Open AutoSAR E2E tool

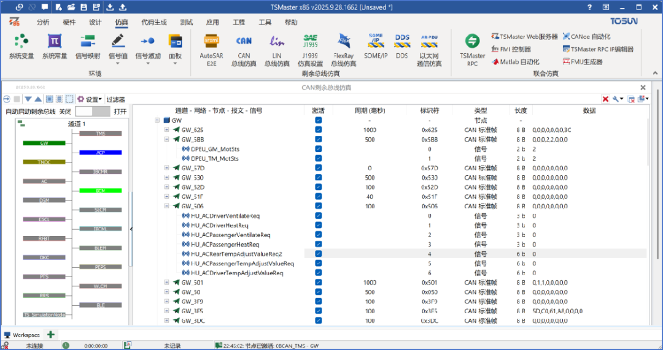[211, 51]
